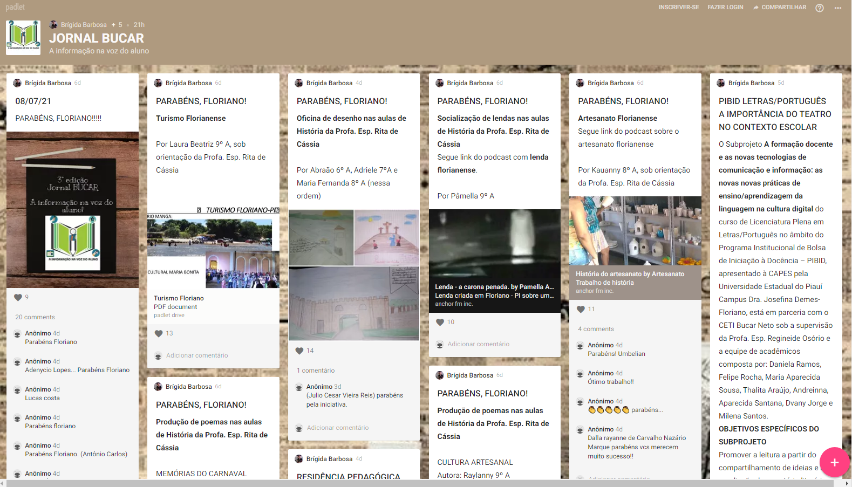The height and width of the screenshot is (487, 852).
Task: Click the padlet logo at top left
Action: [15, 7]
